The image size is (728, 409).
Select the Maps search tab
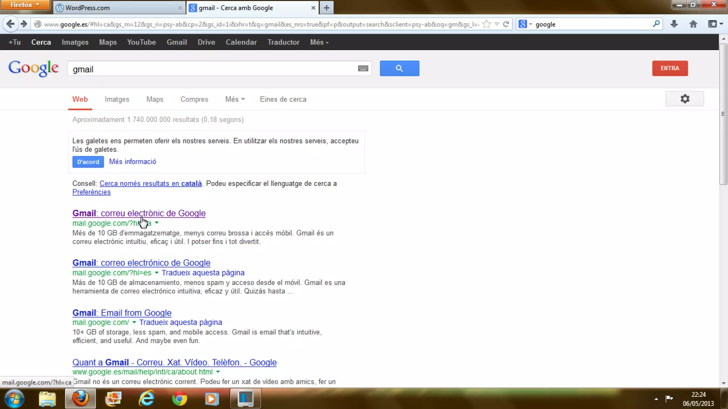(155, 99)
